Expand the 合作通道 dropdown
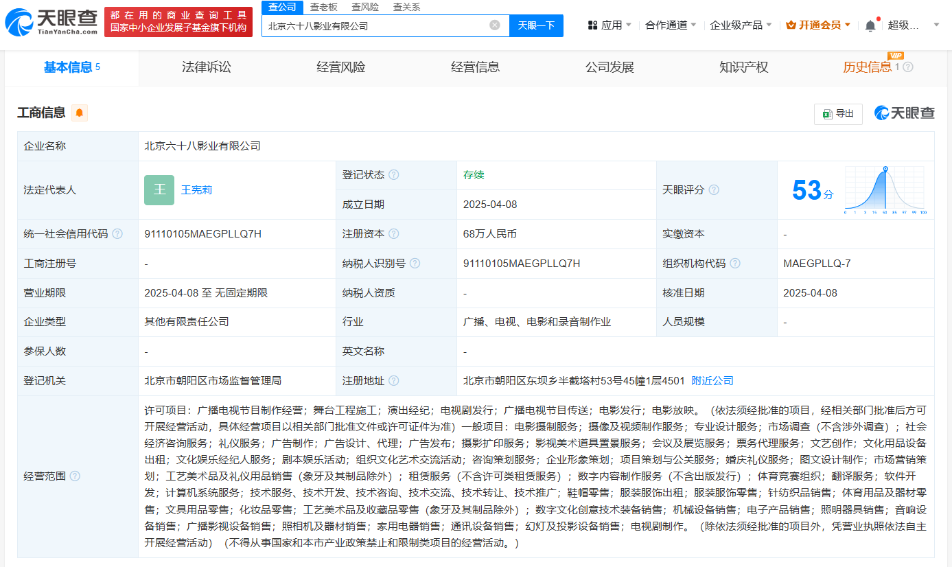952x567 pixels. pyautogui.click(x=670, y=25)
